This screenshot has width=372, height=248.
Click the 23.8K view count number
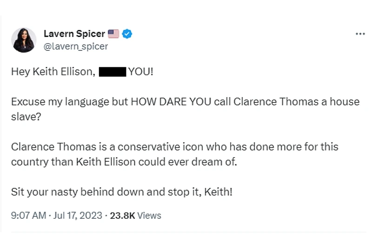(122, 216)
